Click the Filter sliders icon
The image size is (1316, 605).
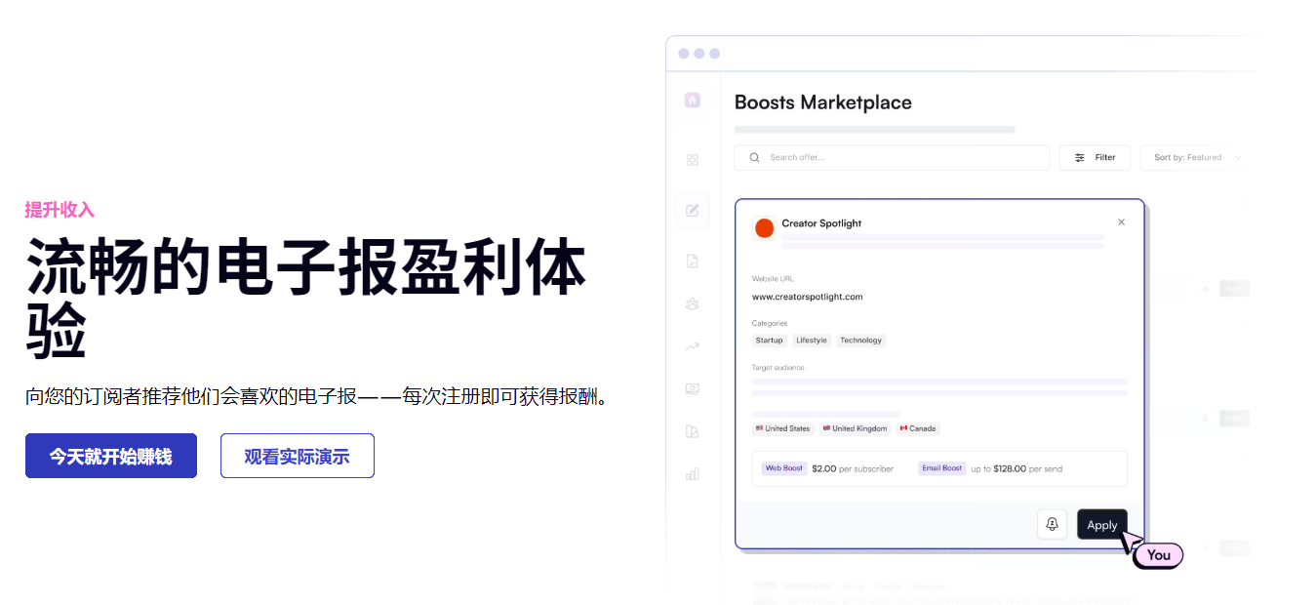click(x=1079, y=157)
